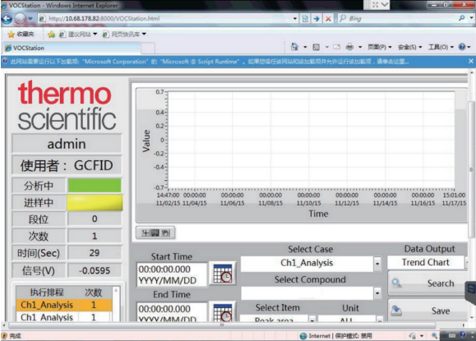Click the blue Go arrow in address bar
Screen dimensions: 476x341
(317, 19)
